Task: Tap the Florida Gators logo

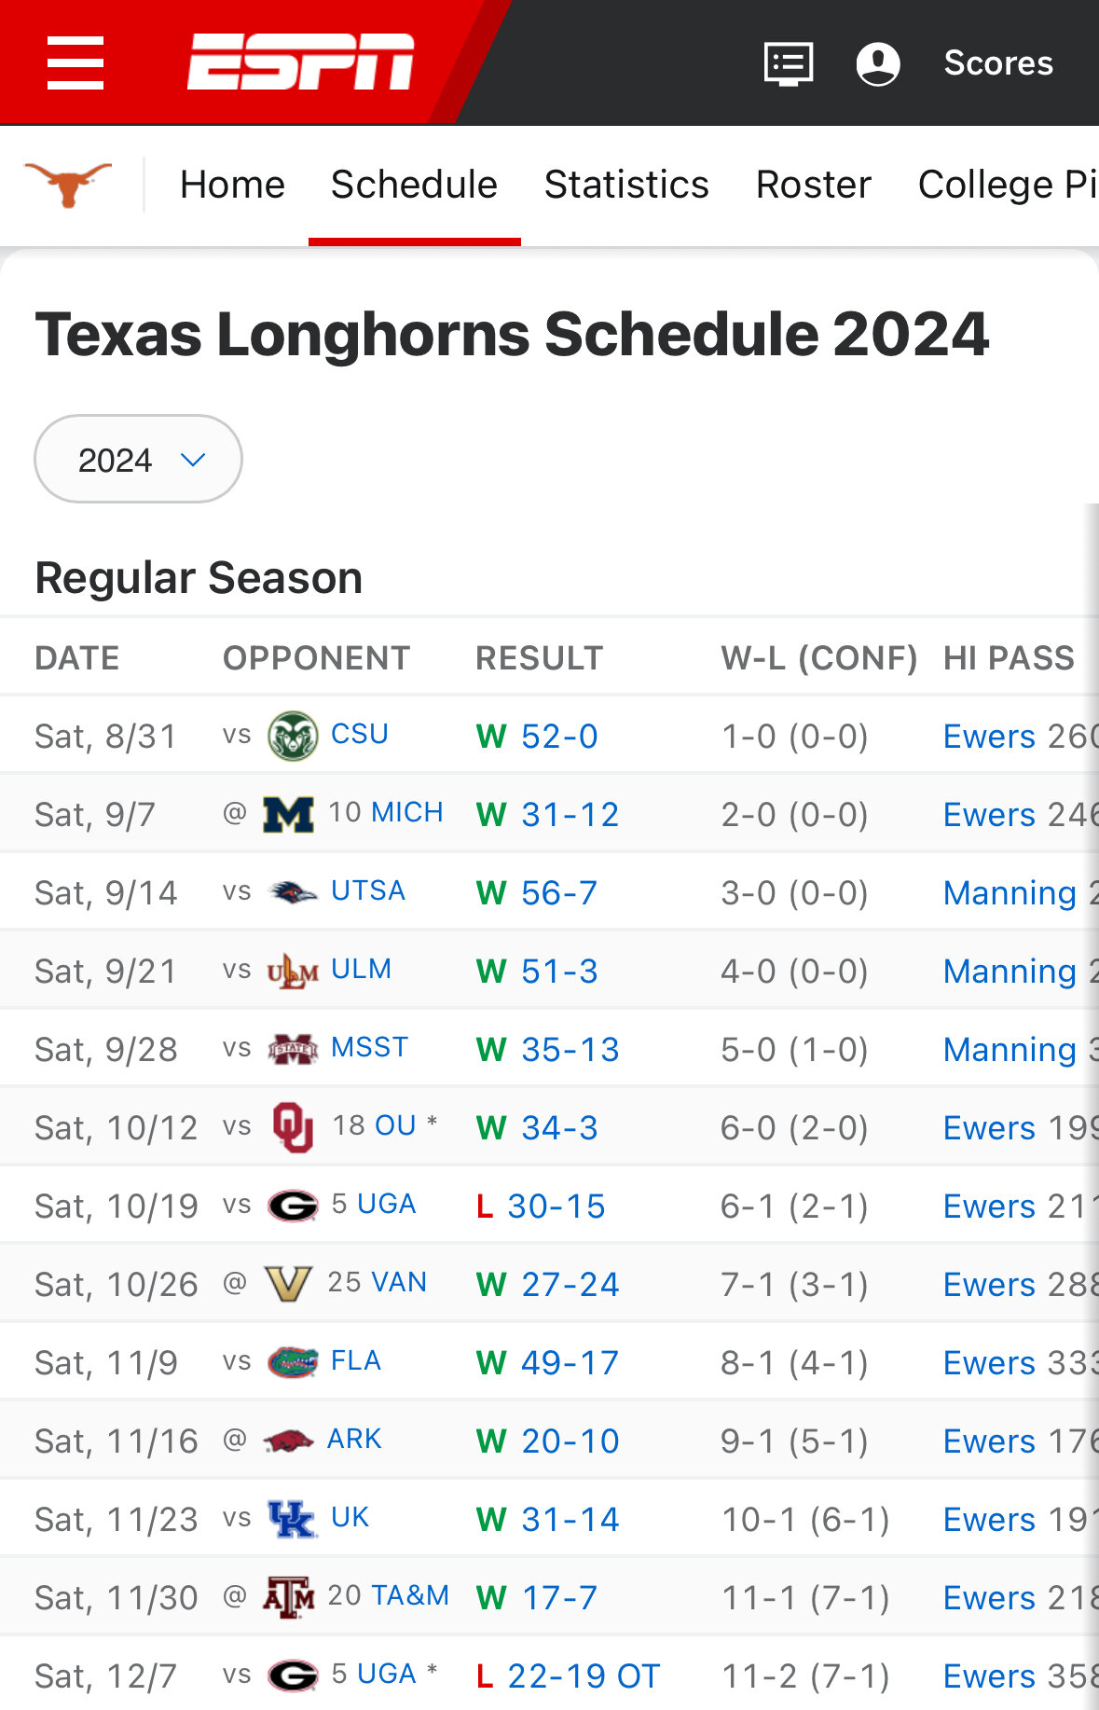Action: tap(293, 1362)
